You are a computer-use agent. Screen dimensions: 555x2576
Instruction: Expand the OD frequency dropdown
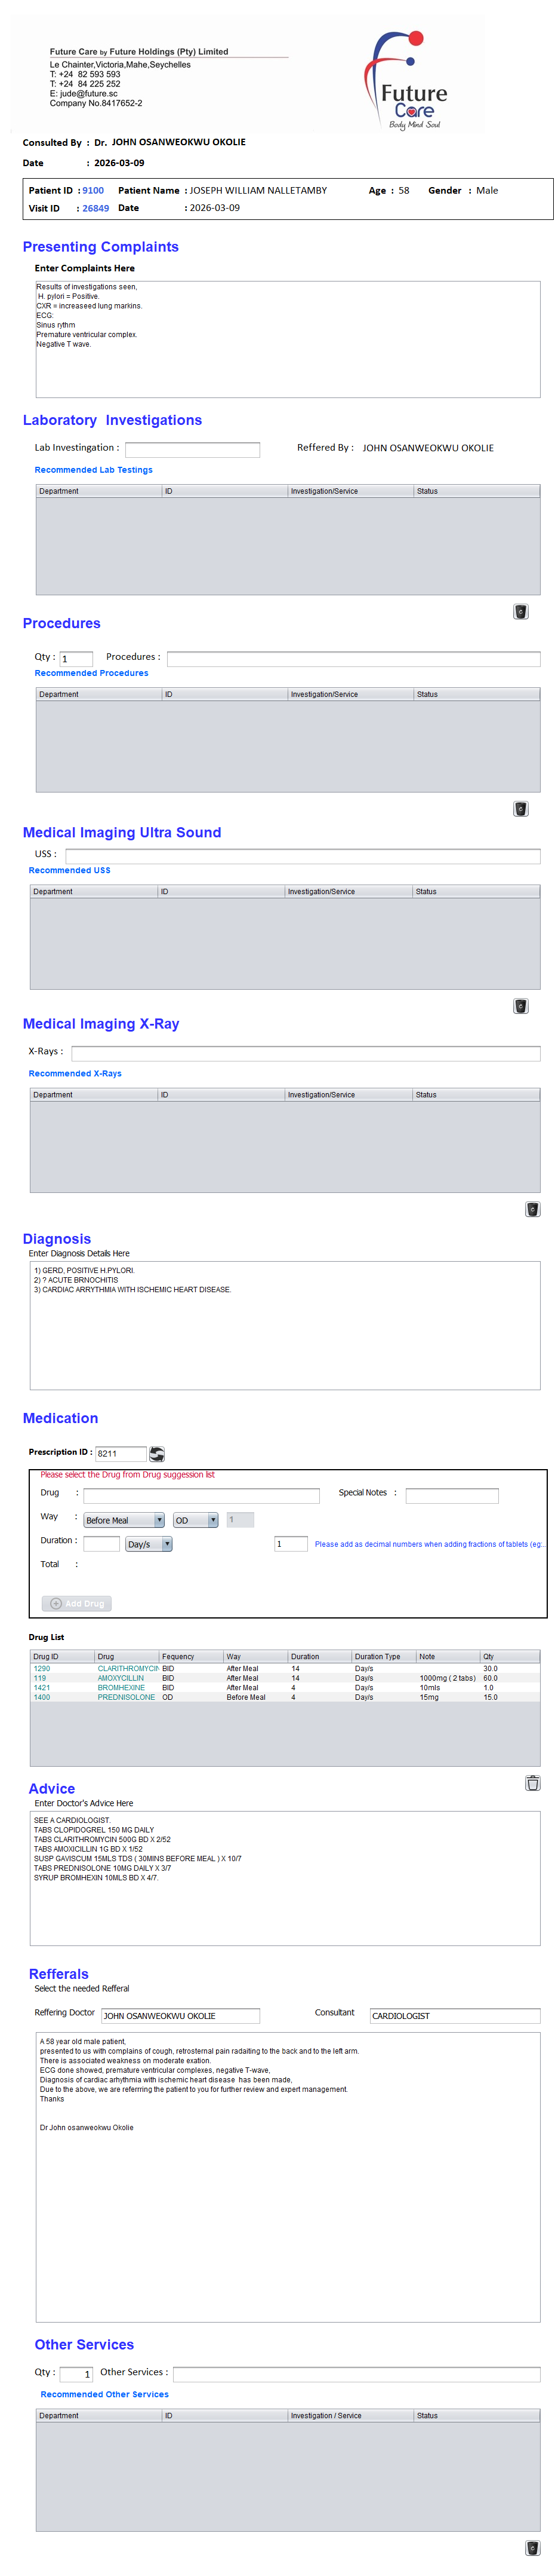point(196,1520)
